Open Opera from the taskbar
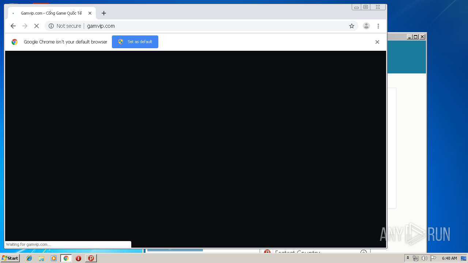This screenshot has width=468, height=263. [78, 258]
